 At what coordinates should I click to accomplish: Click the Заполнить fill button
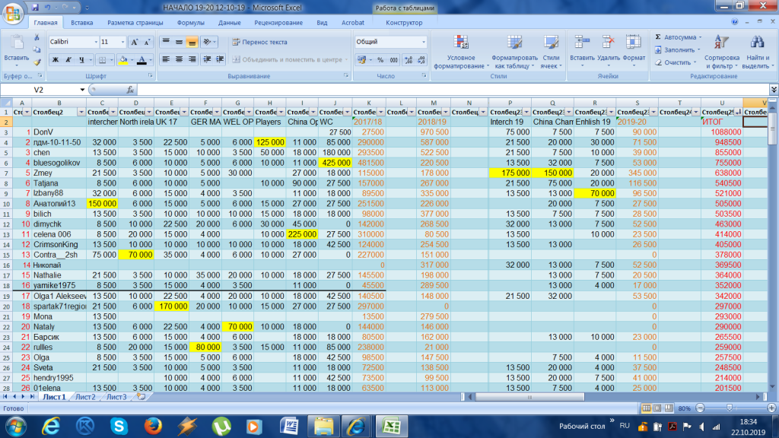pyautogui.click(x=679, y=49)
